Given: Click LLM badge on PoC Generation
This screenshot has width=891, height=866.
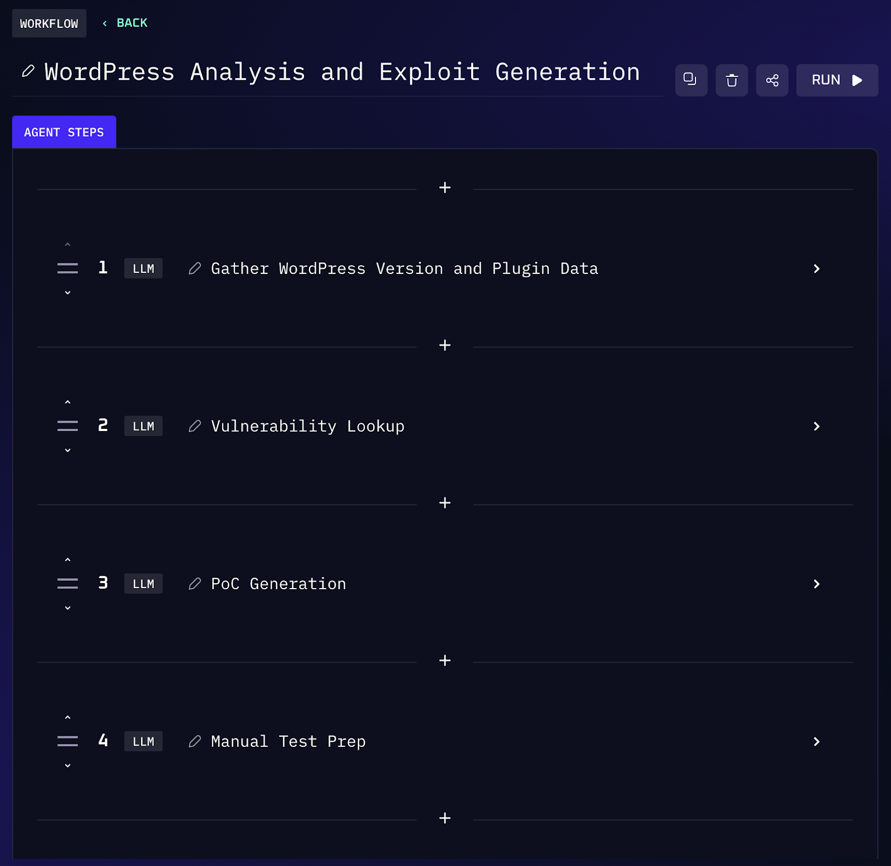Looking at the screenshot, I should pyautogui.click(x=143, y=584).
